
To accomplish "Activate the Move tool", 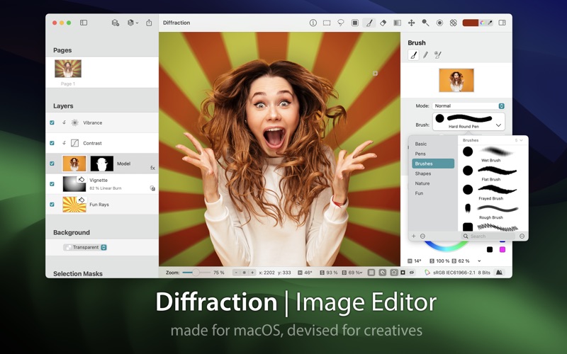I will [411, 23].
